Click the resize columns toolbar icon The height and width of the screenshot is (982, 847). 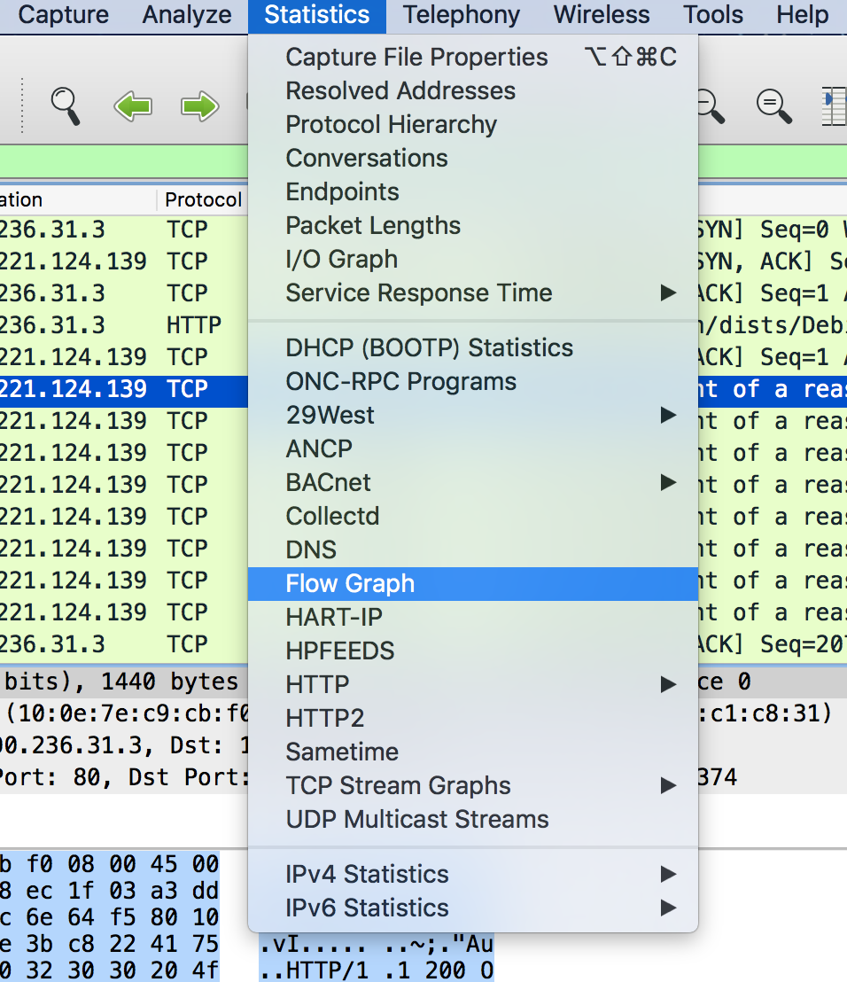[x=835, y=106]
